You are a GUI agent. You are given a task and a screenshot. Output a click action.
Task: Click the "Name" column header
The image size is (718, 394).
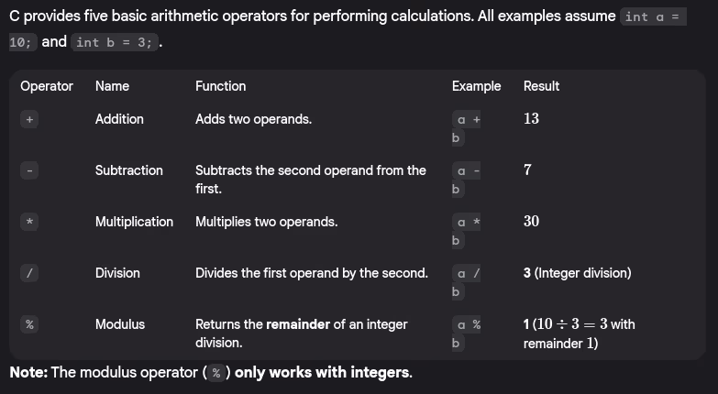(x=112, y=86)
